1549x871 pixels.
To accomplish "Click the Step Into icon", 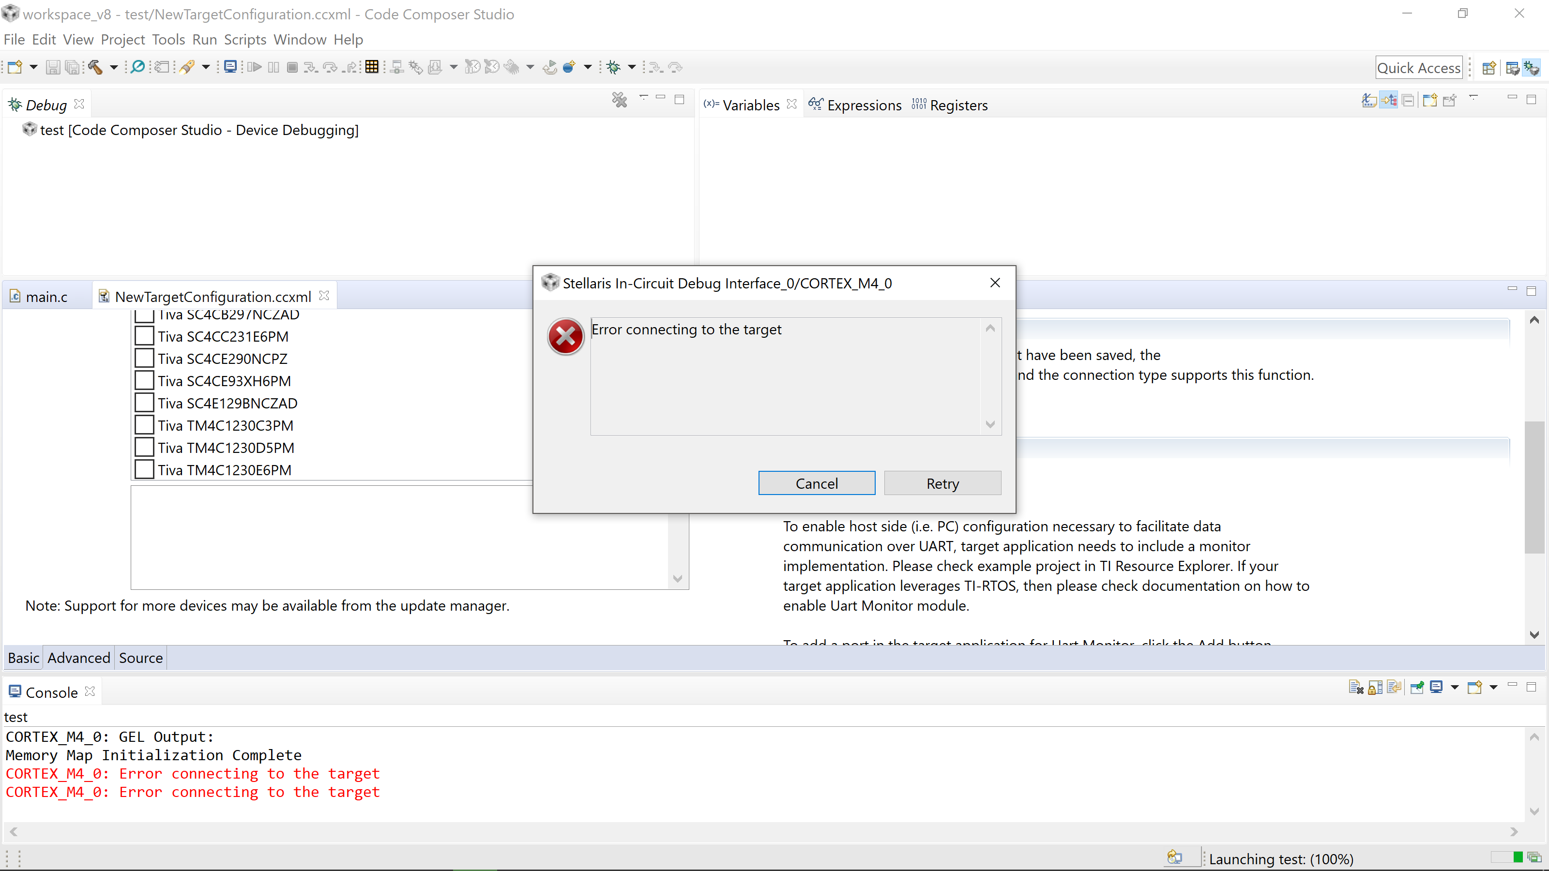I will coord(310,67).
